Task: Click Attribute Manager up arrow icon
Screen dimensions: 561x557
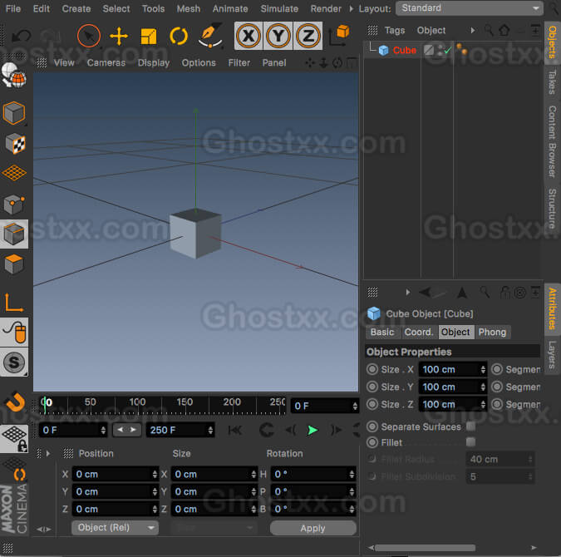Action: point(462,293)
